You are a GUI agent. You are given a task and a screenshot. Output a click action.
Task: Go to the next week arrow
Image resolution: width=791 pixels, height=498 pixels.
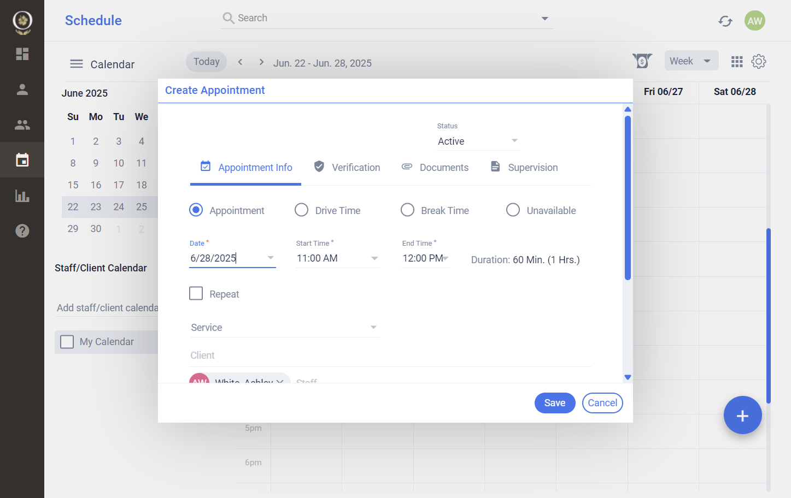(261, 62)
